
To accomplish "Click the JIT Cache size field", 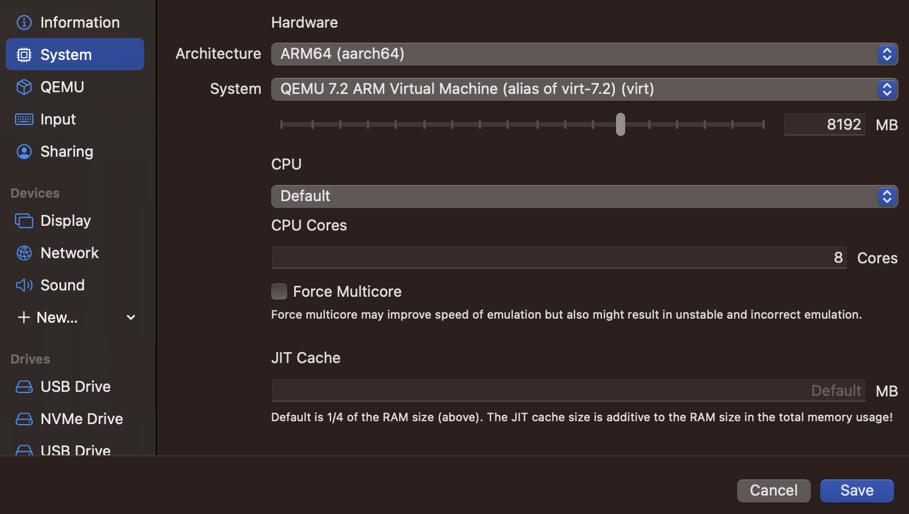I will pyautogui.click(x=569, y=391).
